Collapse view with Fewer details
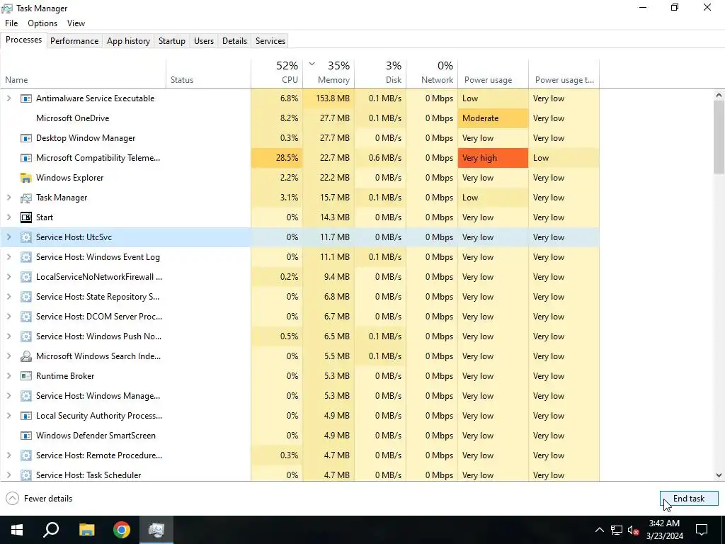Screen dimensions: 725x544 point(40,499)
